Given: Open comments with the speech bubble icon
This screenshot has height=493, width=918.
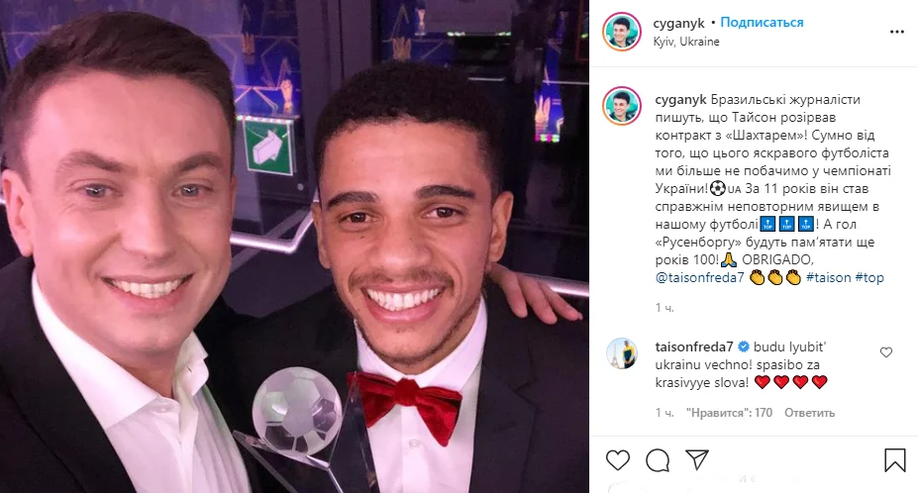Looking at the screenshot, I should 658,460.
